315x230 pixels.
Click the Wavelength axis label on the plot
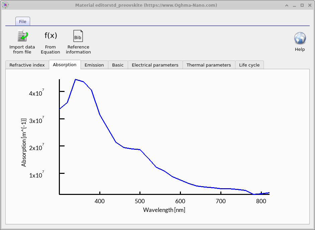[164, 210]
